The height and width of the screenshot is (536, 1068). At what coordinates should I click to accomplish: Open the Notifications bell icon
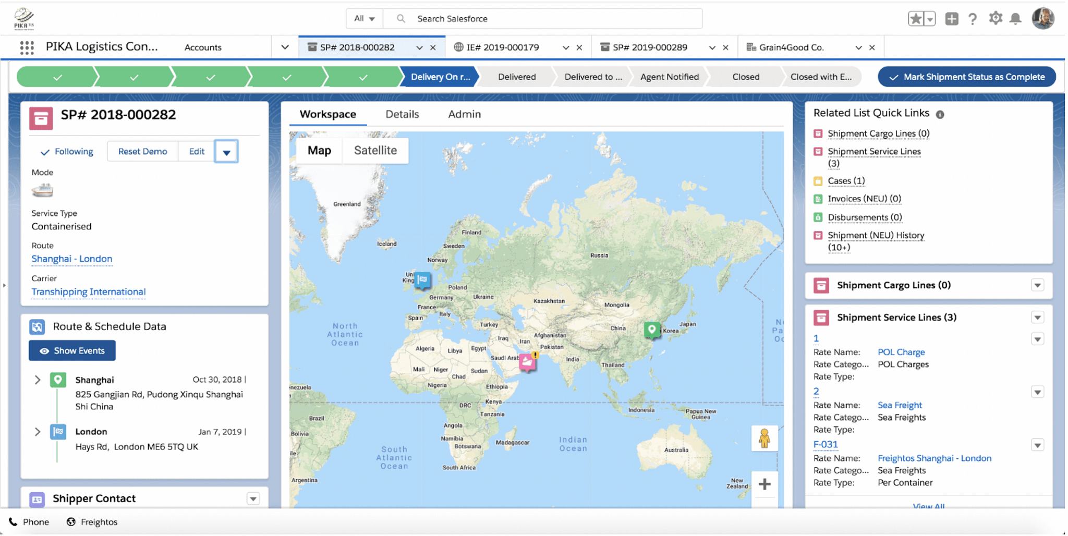(x=1016, y=19)
